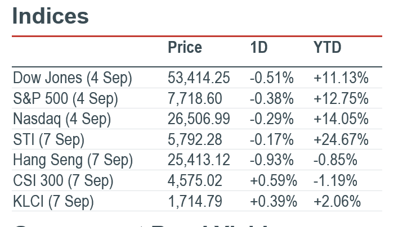Click Hang Seng 1D change -0.93%

click(x=272, y=160)
